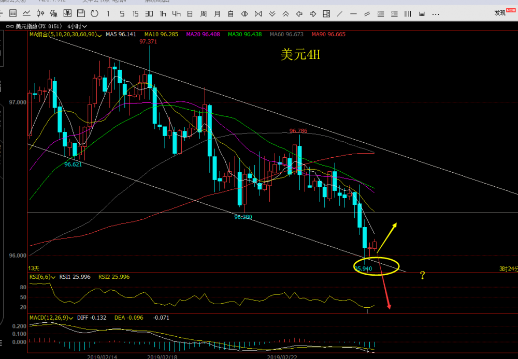Click the DEA -0.096 readout

coord(129,318)
